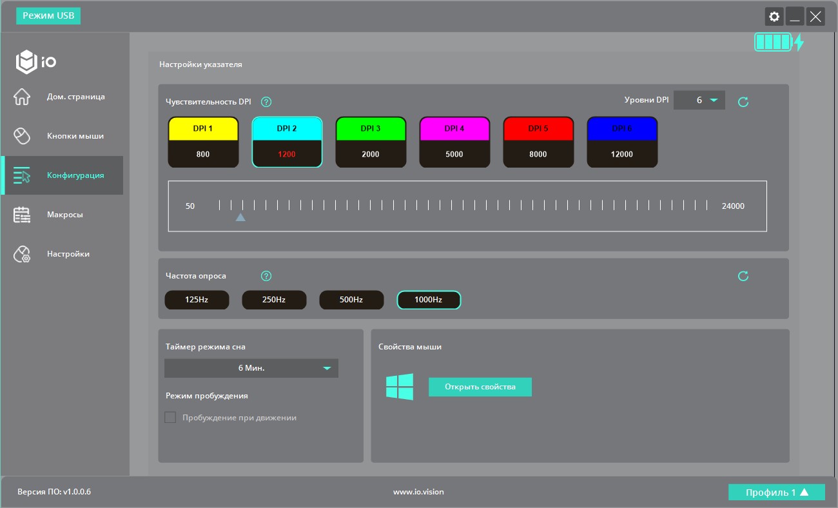The height and width of the screenshot is (508, 838).
Task: Click the Режим USB button
Action: 48,16
